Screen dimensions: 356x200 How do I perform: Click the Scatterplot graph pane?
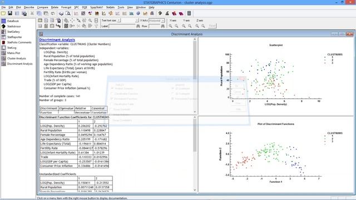[x=276, y=76]
